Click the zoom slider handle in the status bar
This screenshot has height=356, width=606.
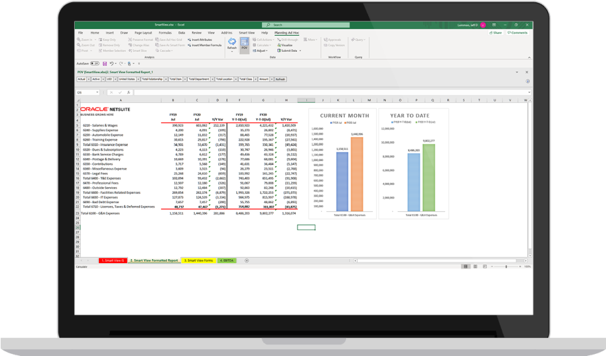[506, 266]
